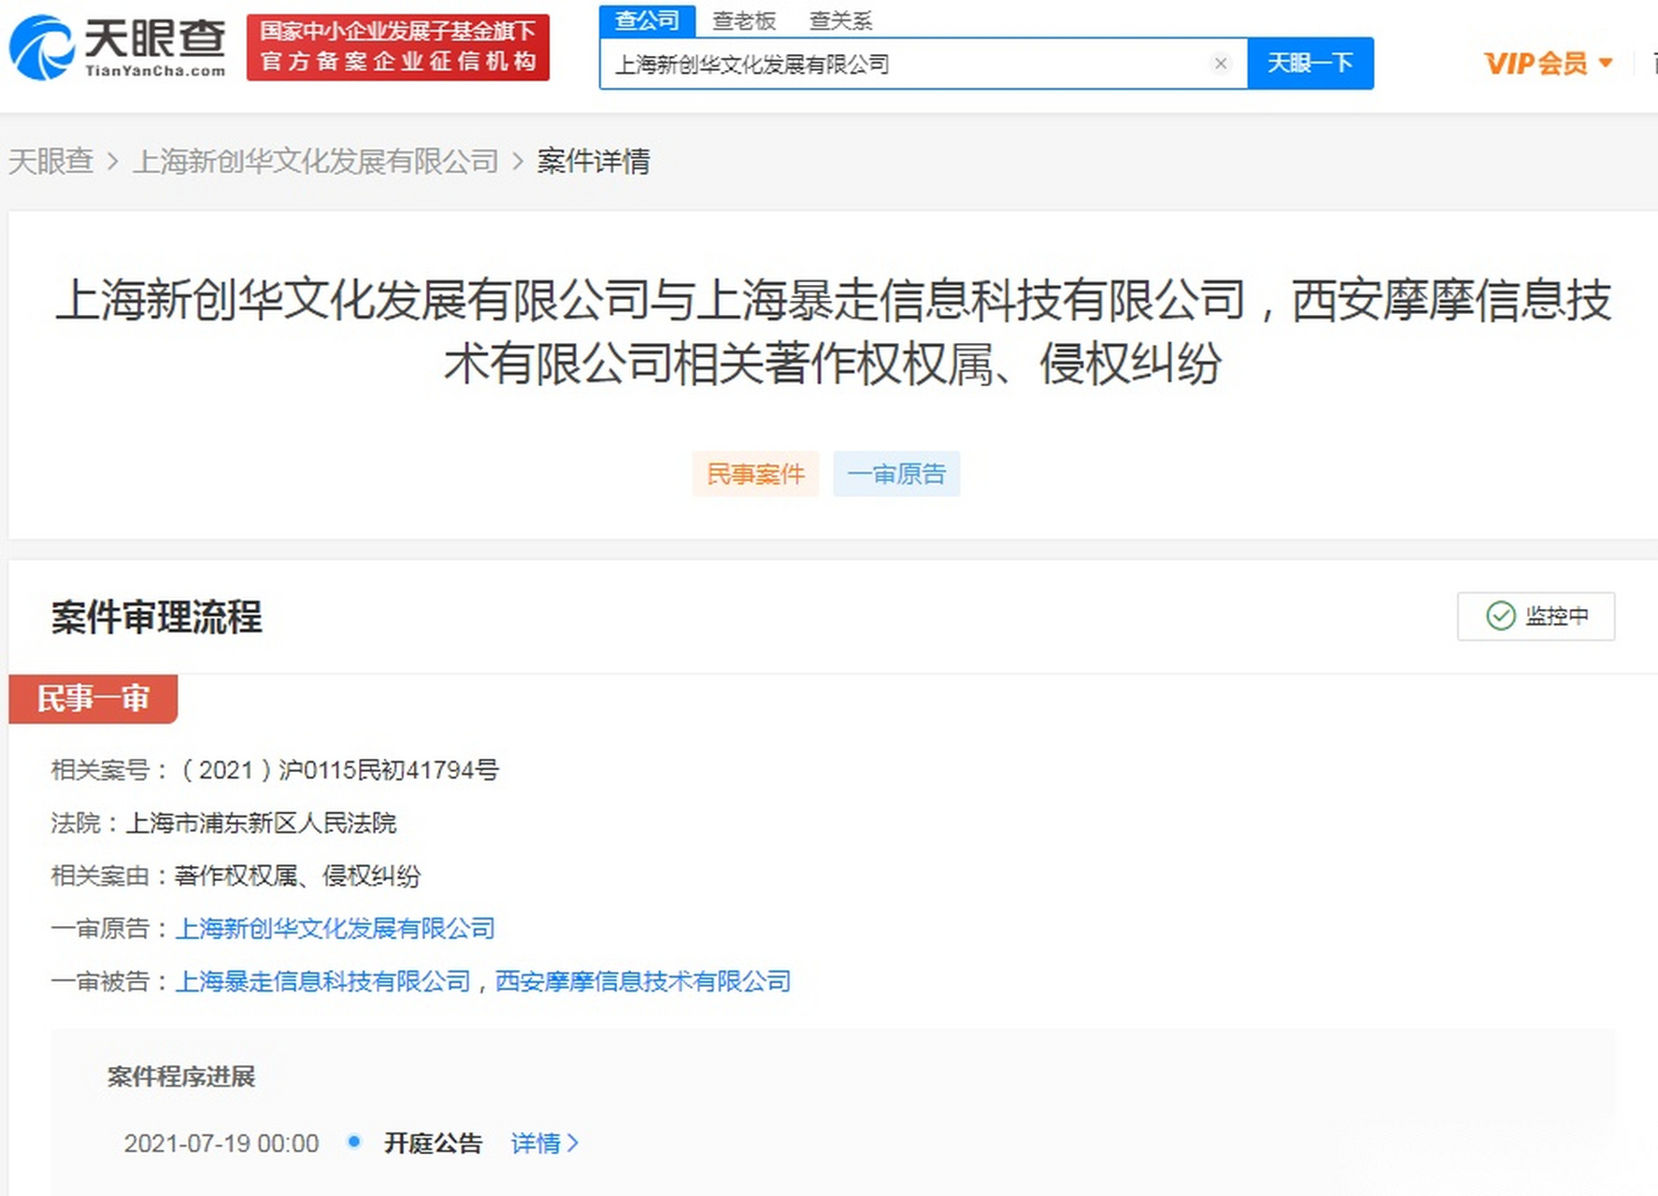Image resolution: width=1658 pixels, height=1196 pixels.
Task: Select the 查公司 tab
Action: (x=647, y=21)
